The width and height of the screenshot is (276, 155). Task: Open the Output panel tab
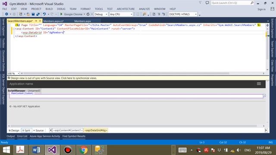[x=11, y=136]
